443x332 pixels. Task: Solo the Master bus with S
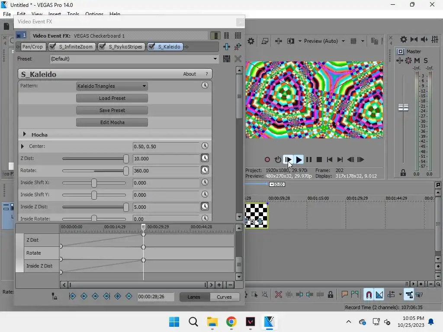coord(426,61)
